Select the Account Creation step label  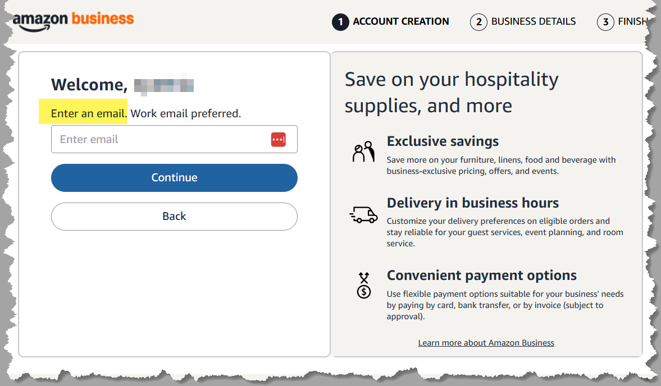coord(401,21)
